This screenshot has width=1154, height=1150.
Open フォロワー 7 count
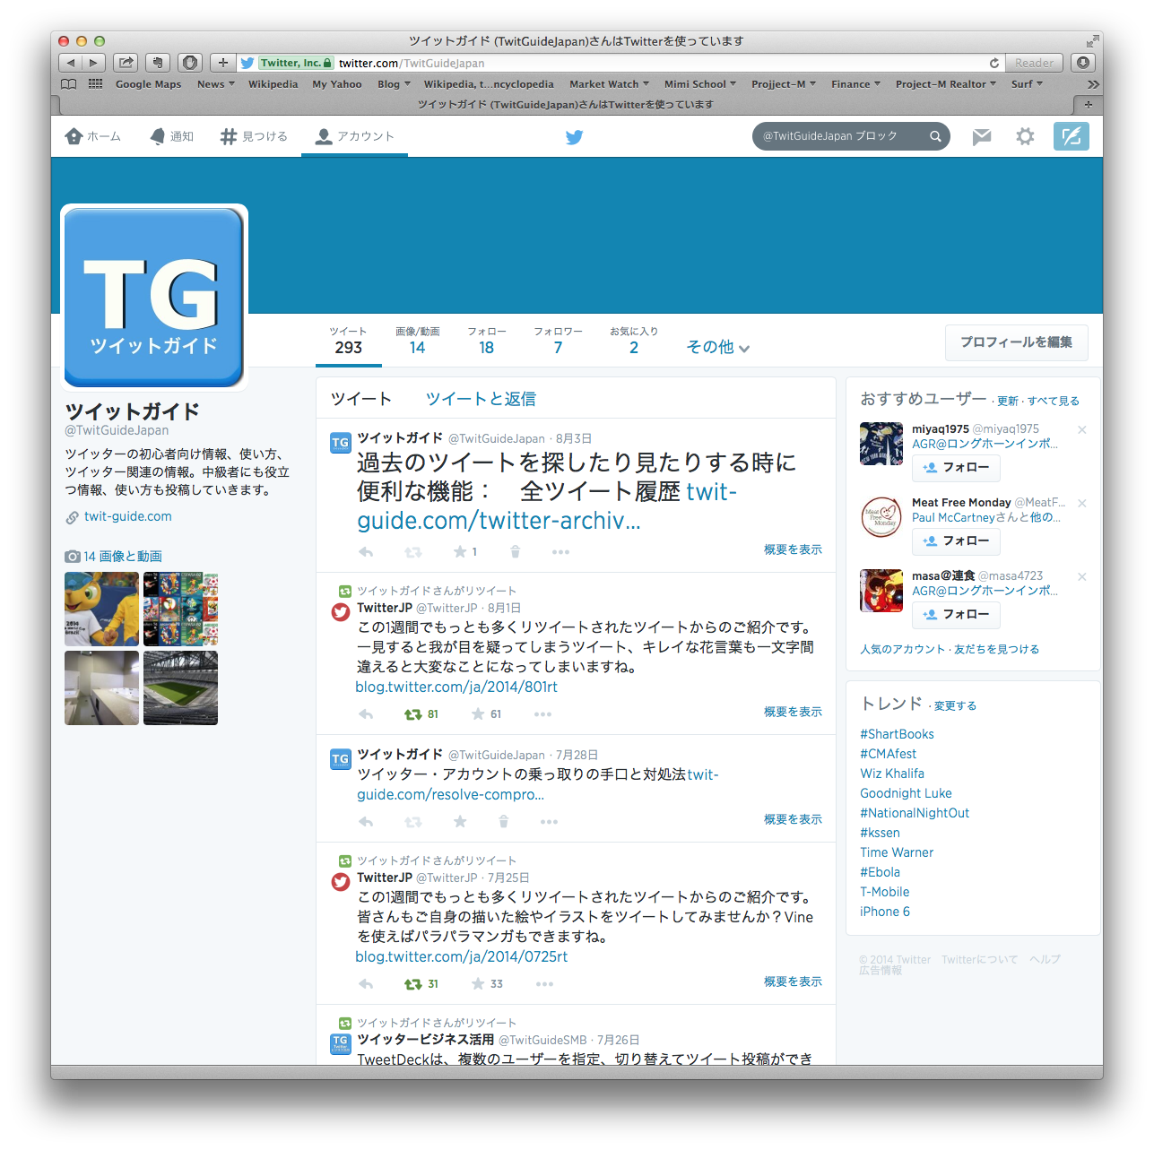pyautogui.click(x=558, y=342)
